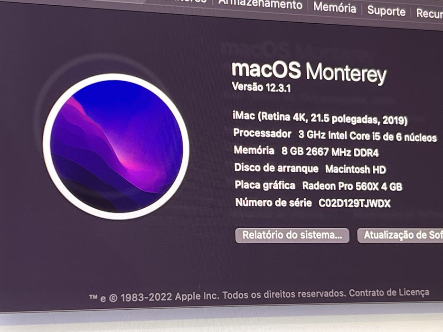Click the Placa gráfica label

tap(265, 185)
